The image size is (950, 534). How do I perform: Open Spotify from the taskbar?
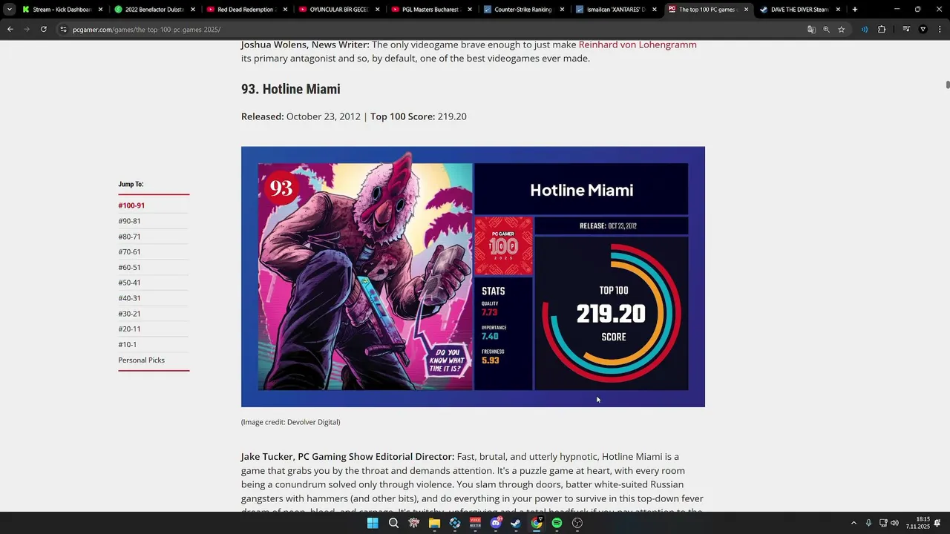pyautogui.click(x=557, y=523)
